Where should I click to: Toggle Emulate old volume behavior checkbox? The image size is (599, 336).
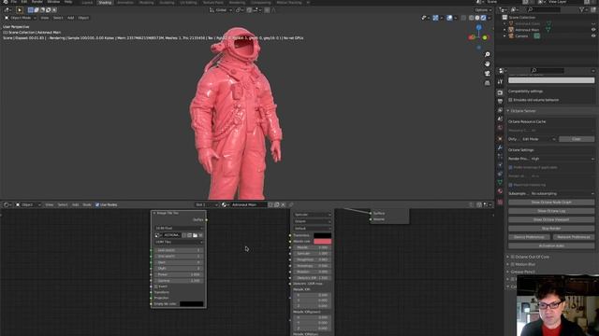510,100
